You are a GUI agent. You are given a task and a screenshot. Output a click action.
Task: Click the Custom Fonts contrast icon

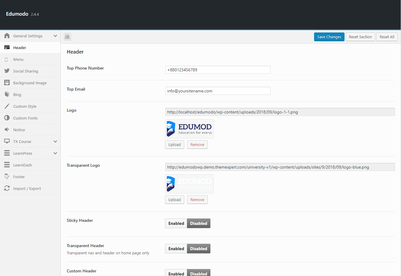click(7, 118)
